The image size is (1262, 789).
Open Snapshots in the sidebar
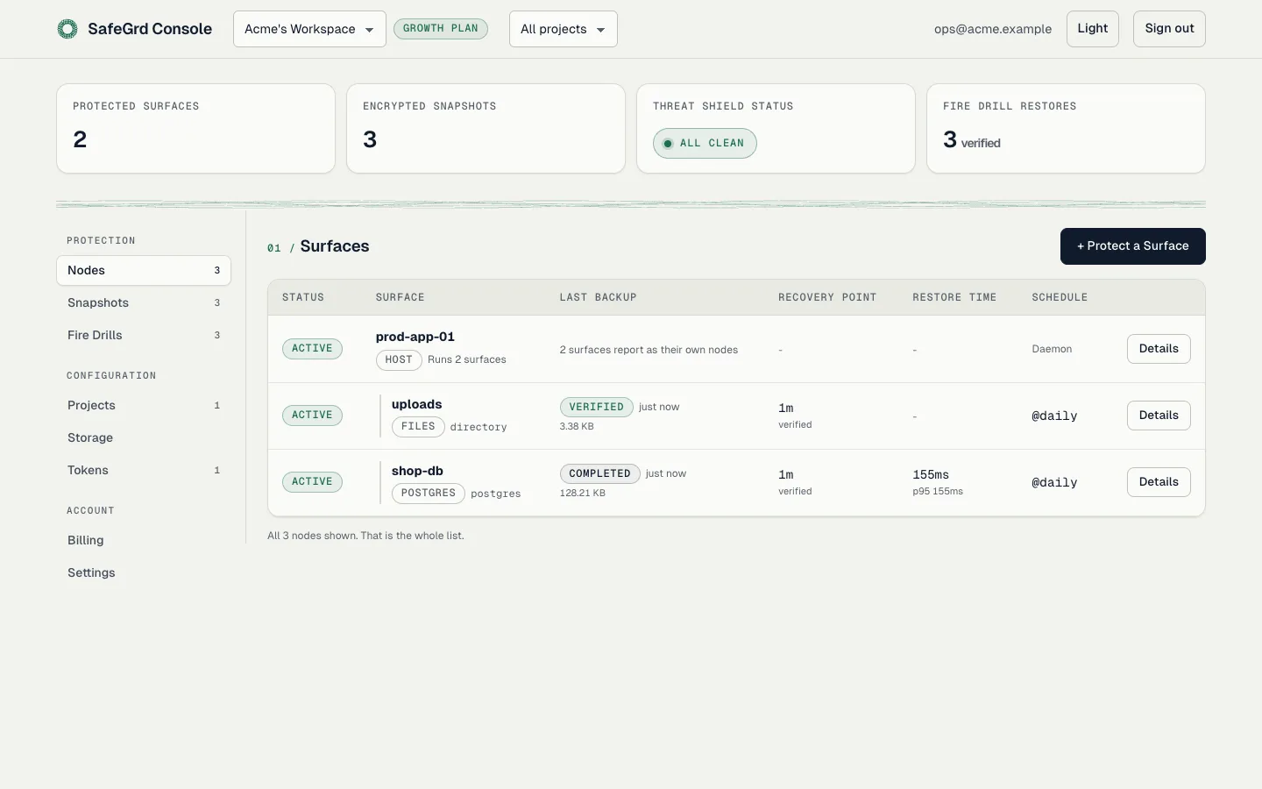click(x=144, y=302)
